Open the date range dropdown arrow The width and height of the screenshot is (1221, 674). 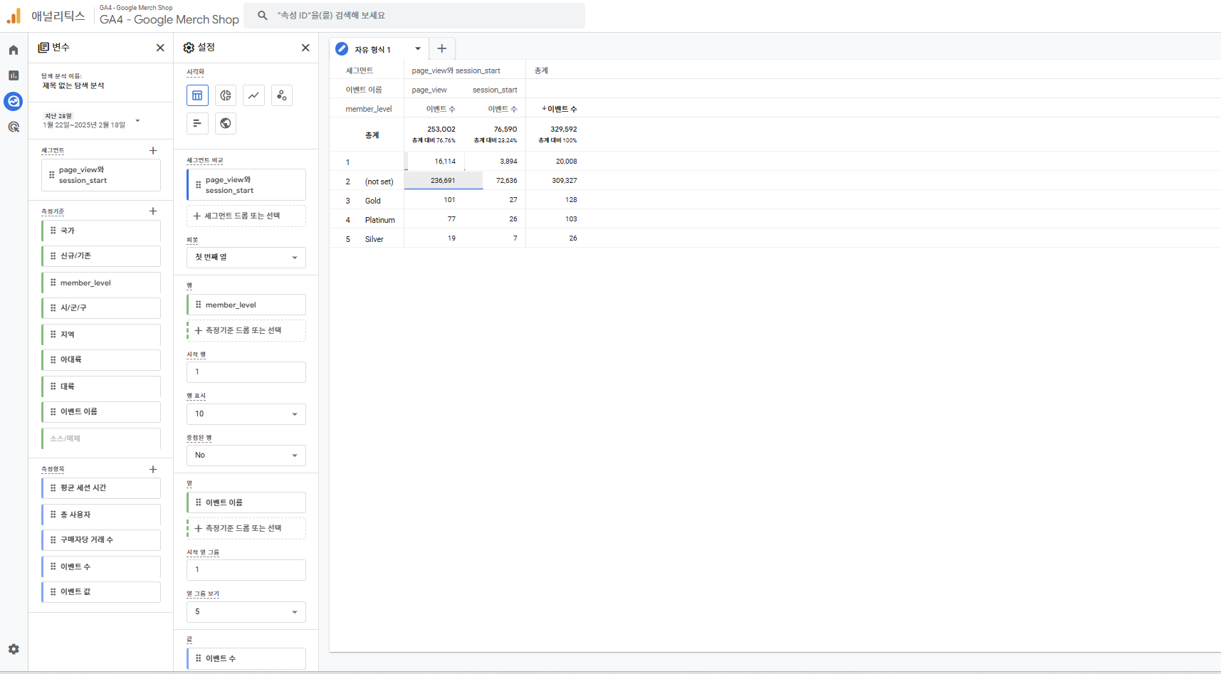[137, 120]
